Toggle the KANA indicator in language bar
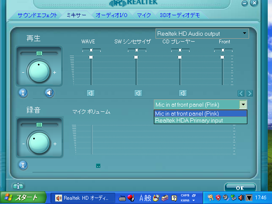Screen dimensions: 272x204 point(185,200)
